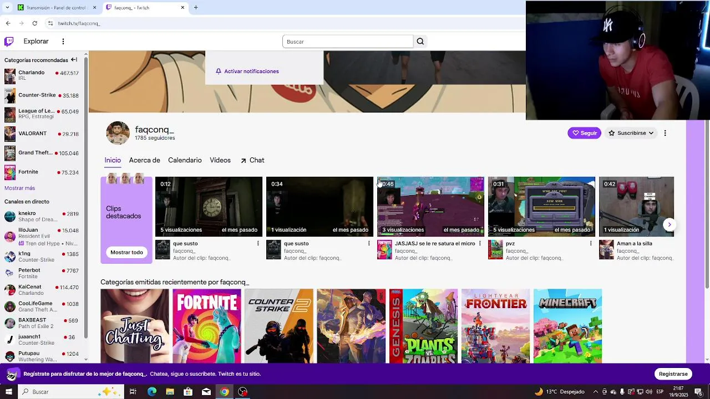Click the Registrarse button

(673, 374)
